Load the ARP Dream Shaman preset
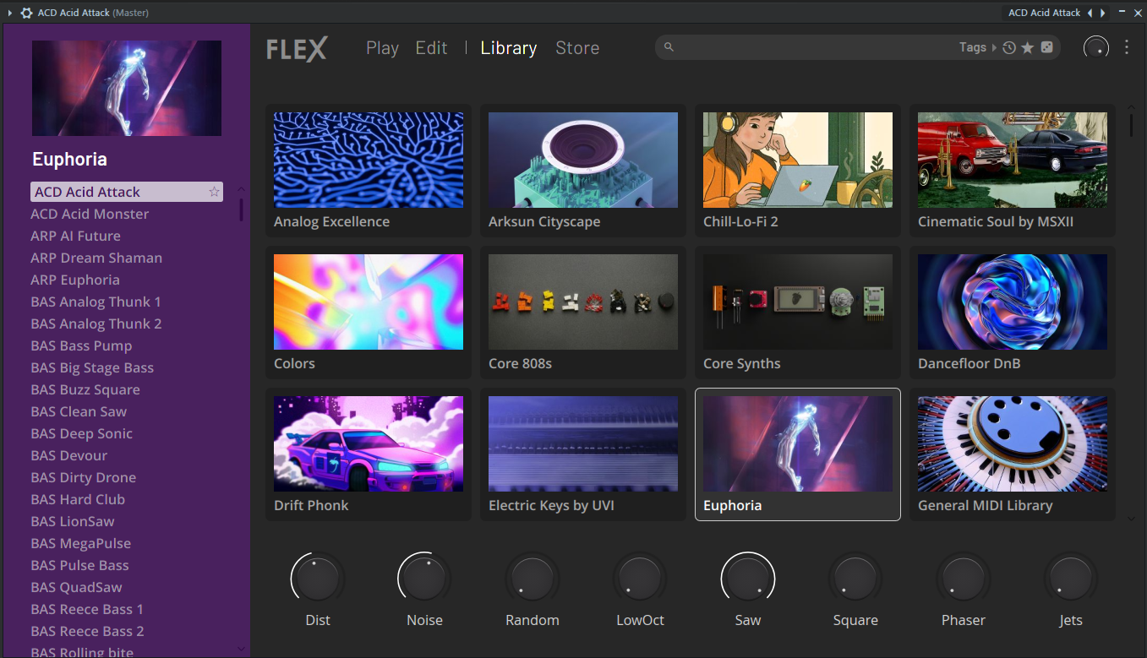Screen dimensions: 1147x658 click(96, 258)
